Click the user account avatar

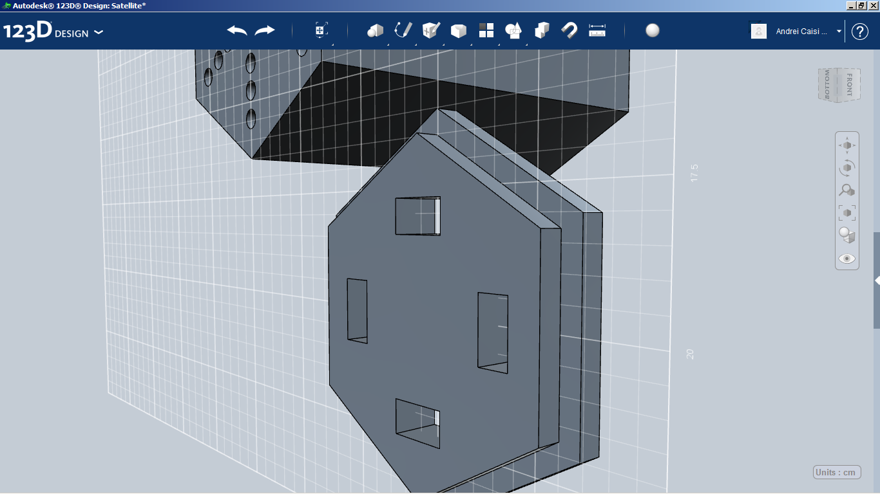759,31
